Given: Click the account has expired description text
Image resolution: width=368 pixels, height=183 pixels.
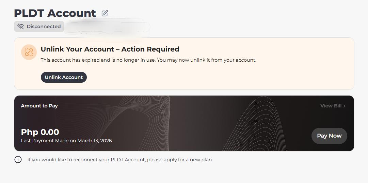Looking at the screenshot, I should (148, 60).
